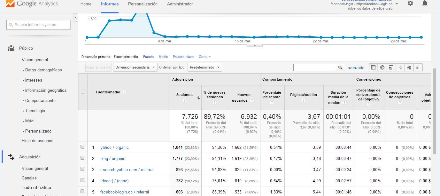Expand the Móvil sidebar item
This screenshot has width=440, height=196.
coord(28,121)
